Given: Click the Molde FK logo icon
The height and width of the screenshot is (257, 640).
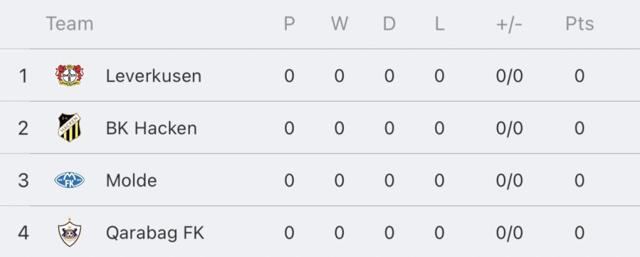Looking at the screenshot, I should 69,180.
